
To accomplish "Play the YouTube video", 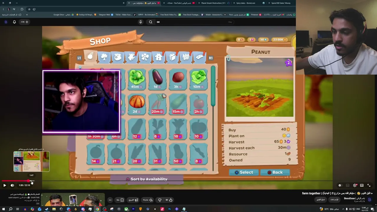I will coord(4,185).
